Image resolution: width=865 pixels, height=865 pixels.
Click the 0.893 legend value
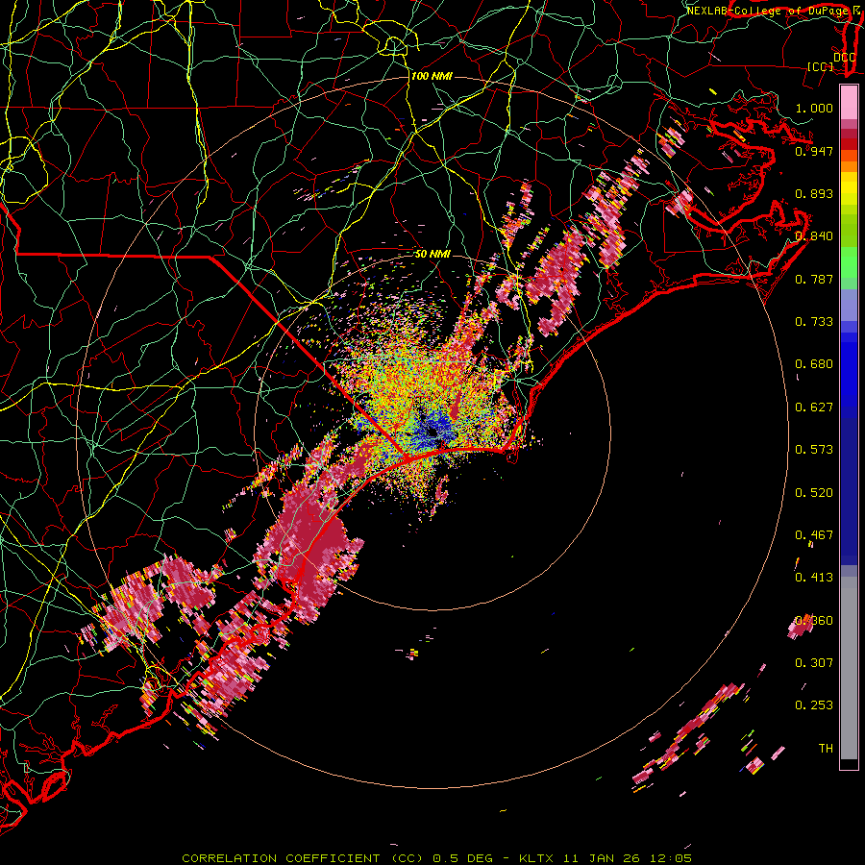click(x=814, y=193)
